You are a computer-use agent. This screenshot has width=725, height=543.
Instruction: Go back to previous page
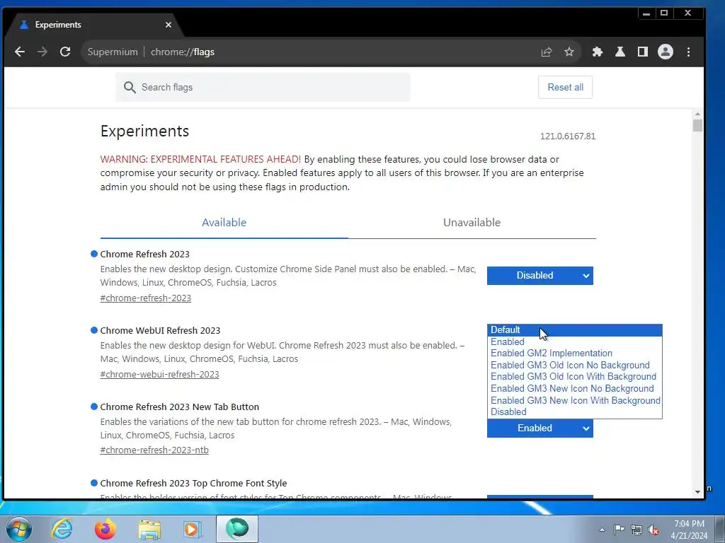(19, 52)
